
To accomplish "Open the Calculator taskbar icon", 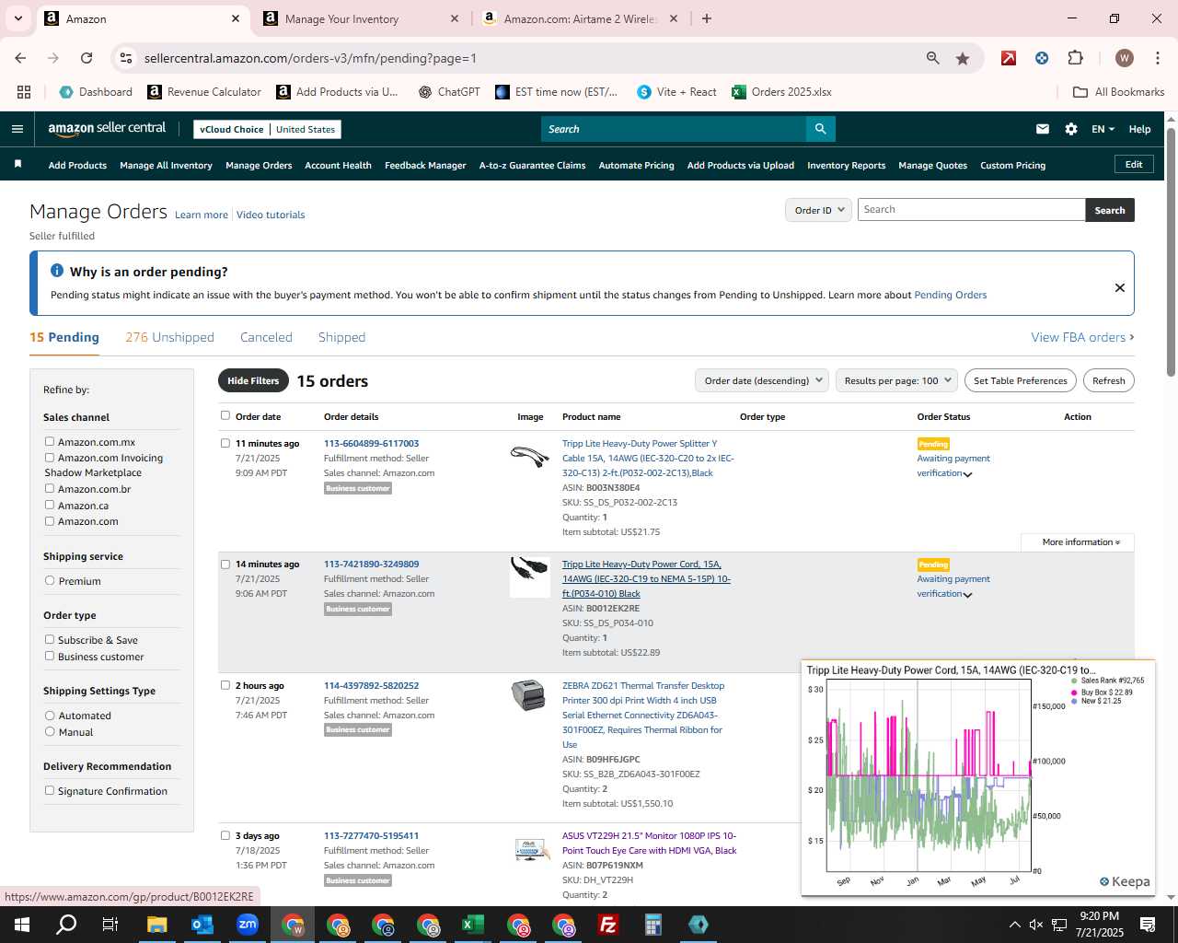I will pyautogui.click(x=653, y=925).
